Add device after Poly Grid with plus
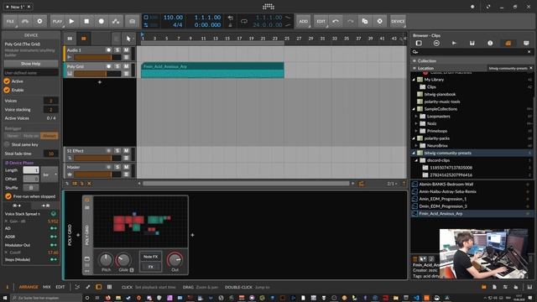 [192, 235]
